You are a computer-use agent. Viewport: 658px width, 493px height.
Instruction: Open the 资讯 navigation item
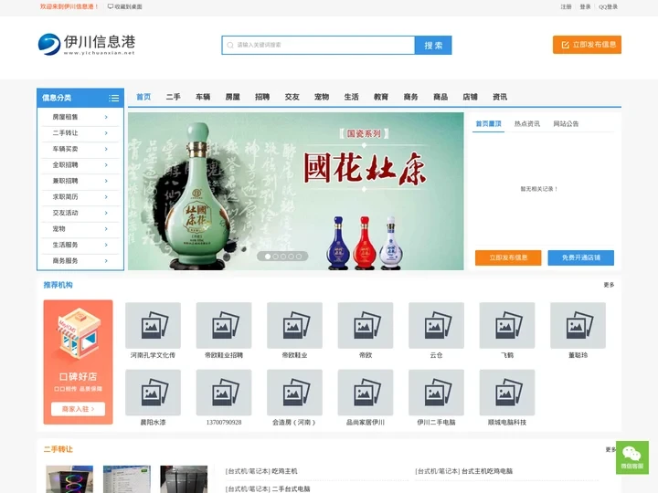point(500,97)
